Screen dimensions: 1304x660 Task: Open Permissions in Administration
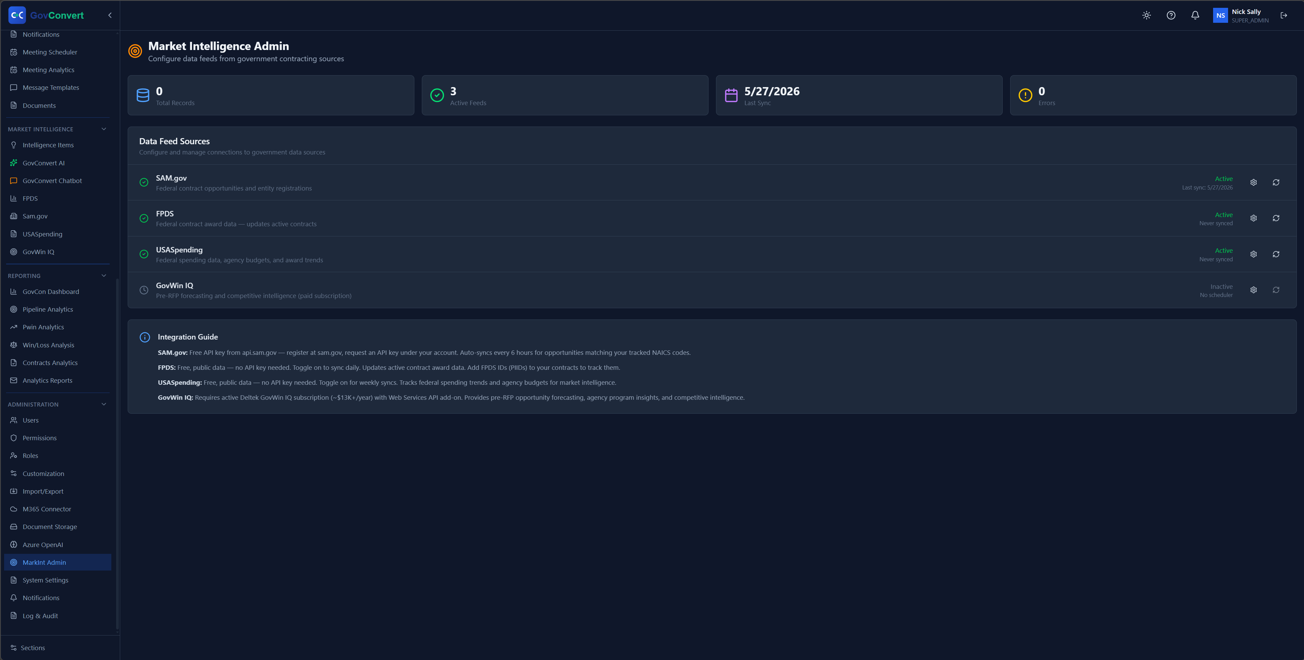[x=58, y=438]
